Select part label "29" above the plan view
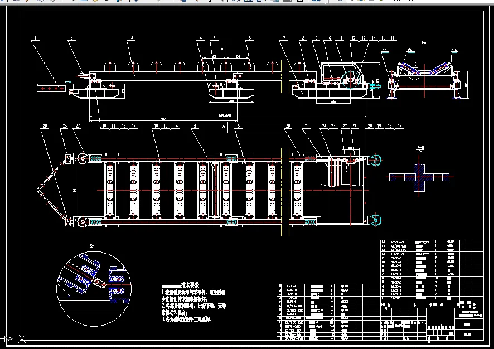Screen dimensions: 494x349 tap(45, 125)
